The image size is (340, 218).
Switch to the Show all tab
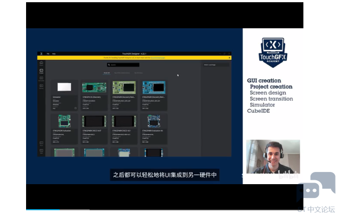pos(106,73)
